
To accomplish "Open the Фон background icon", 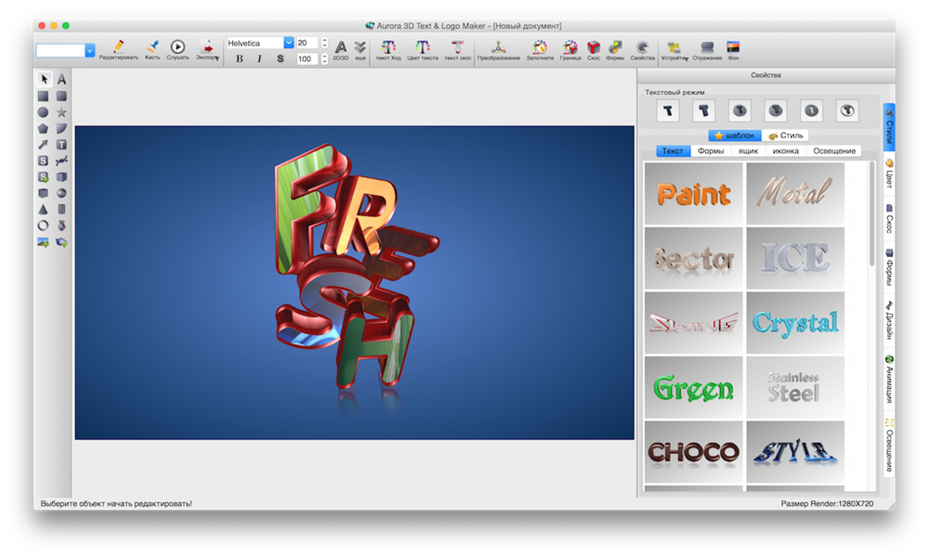I will [733, 45].
